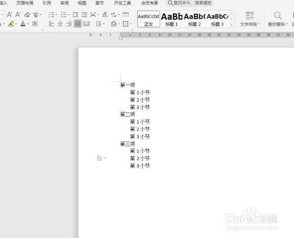Image resolution: width=294 pixels, height=238 pixels.
Task: Toggle justify alignment
Action: pos(78,24)
